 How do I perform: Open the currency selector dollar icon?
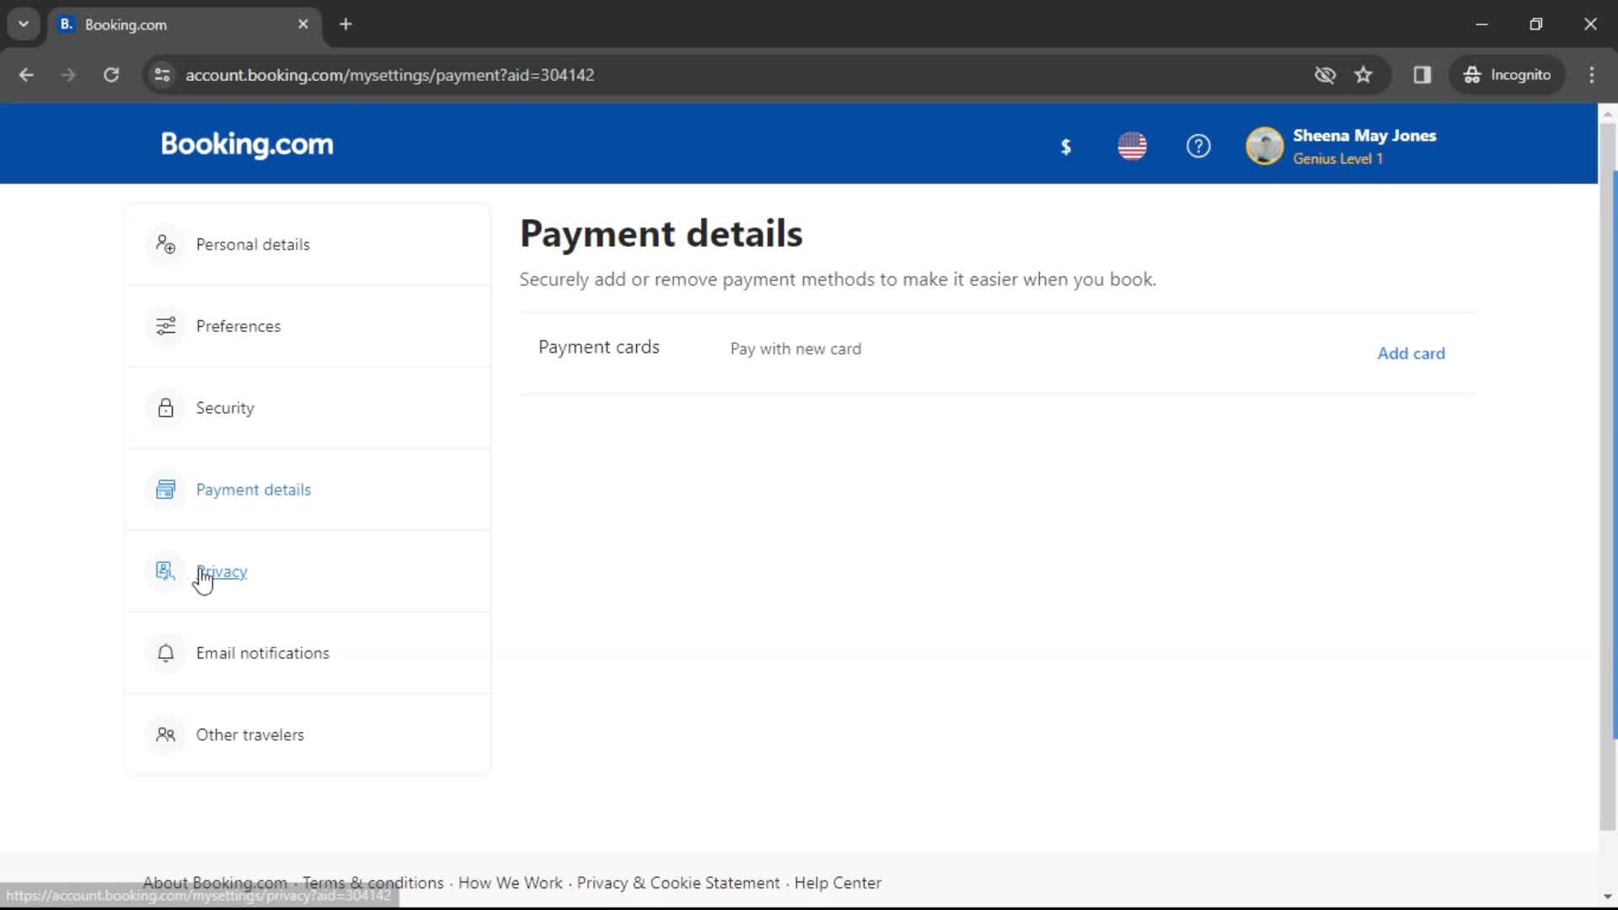pyautogui.click(x=1066, y=147)
